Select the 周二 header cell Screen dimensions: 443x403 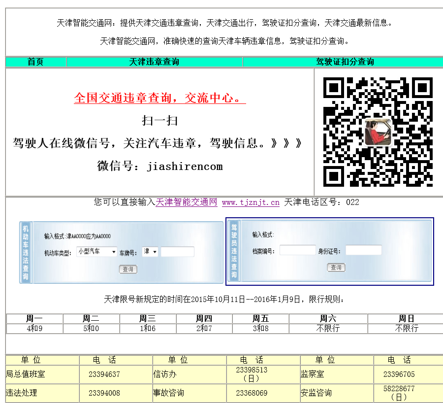(91, 319)
